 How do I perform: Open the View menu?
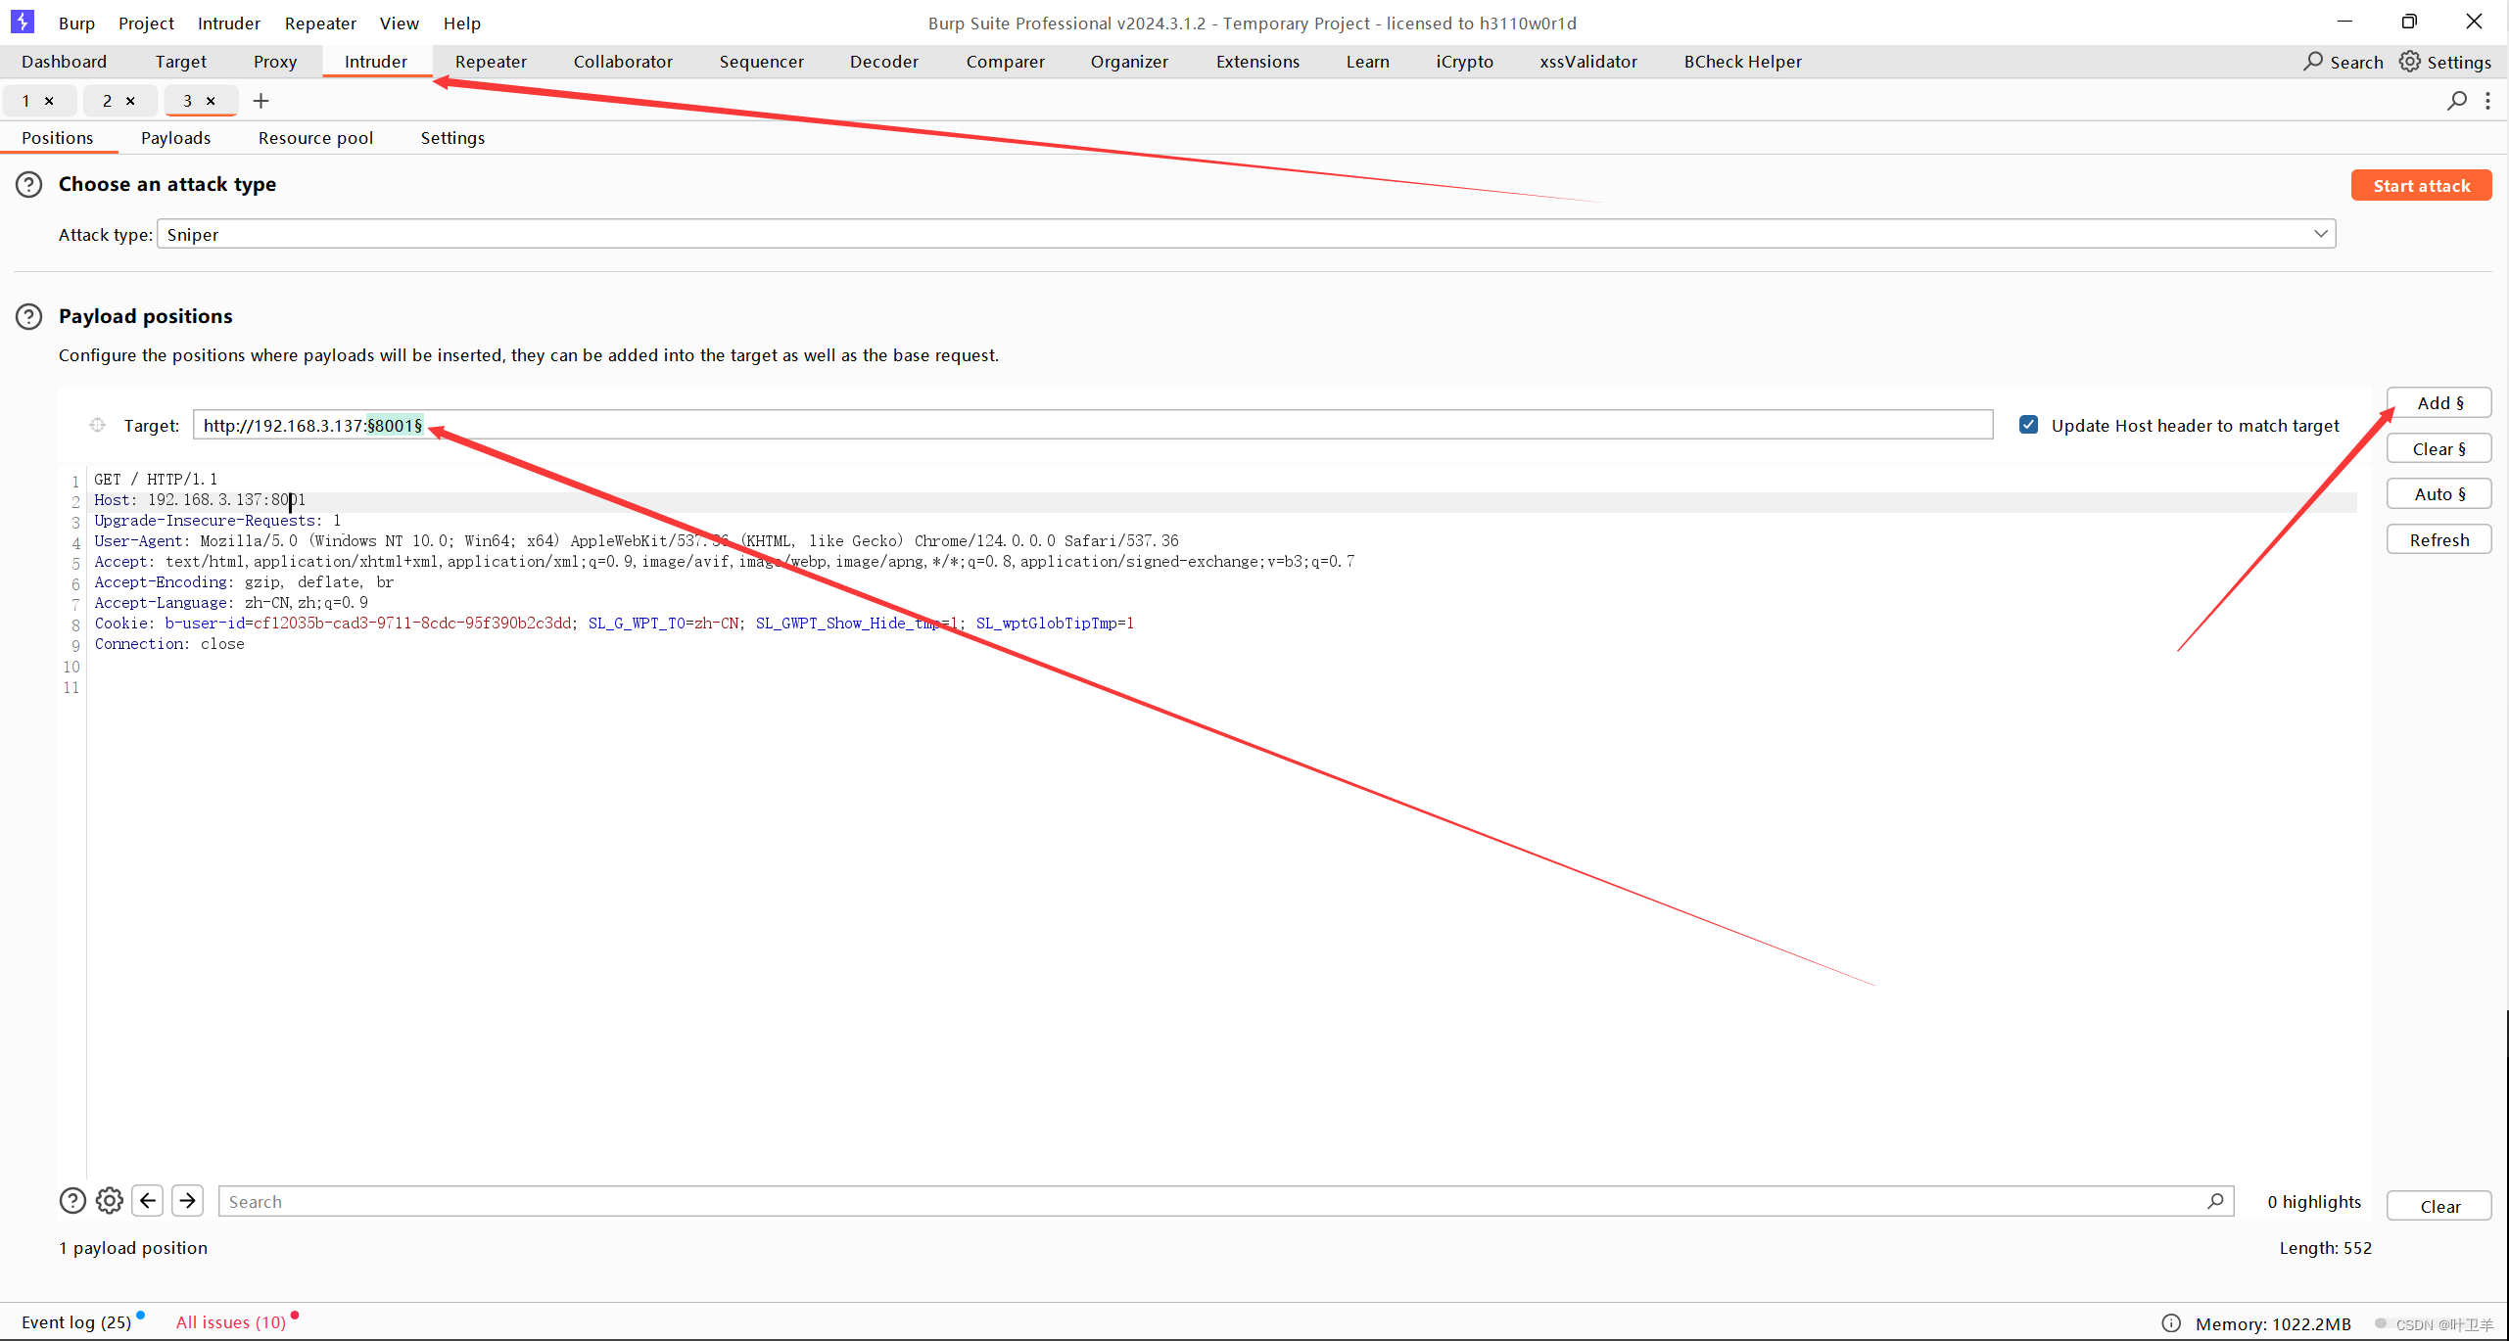399,23
